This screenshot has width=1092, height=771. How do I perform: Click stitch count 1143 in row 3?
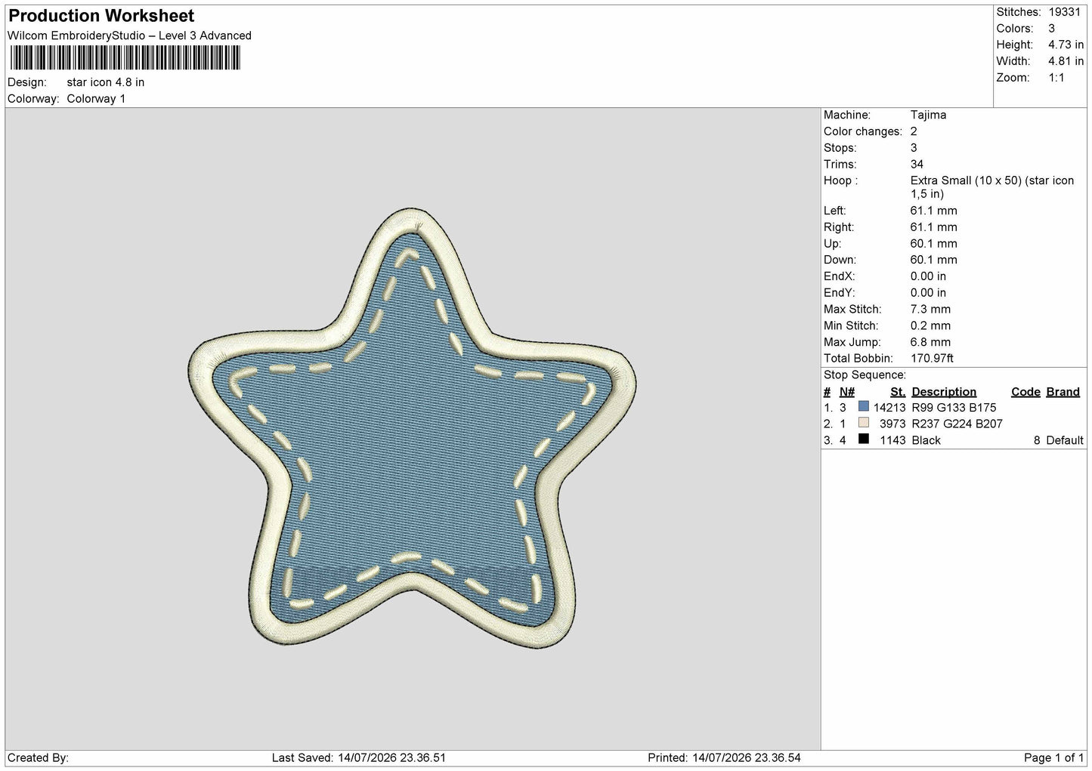(x=892, y=440)
